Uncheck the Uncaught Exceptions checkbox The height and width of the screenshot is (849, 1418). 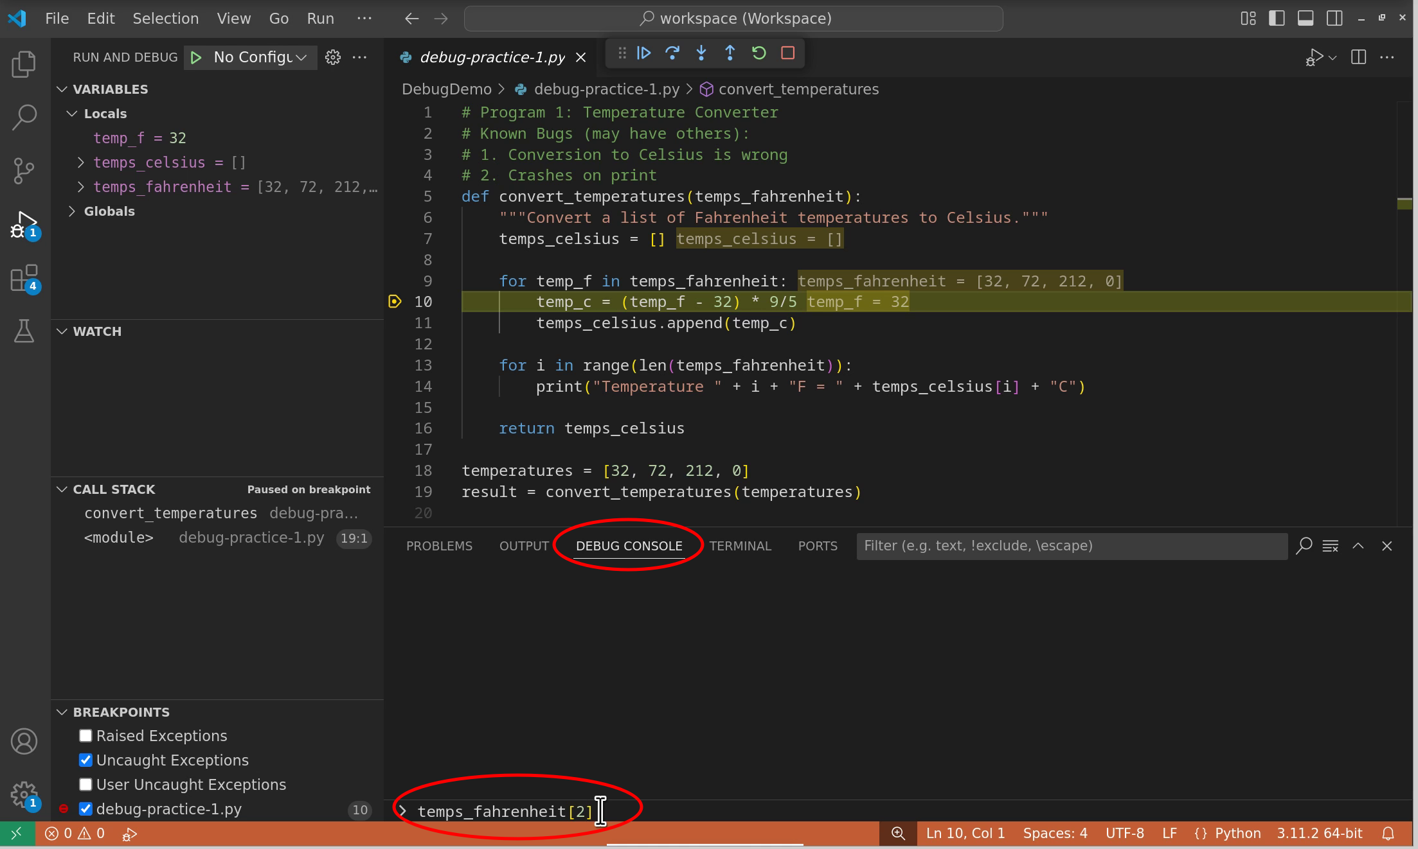point(85,760)
